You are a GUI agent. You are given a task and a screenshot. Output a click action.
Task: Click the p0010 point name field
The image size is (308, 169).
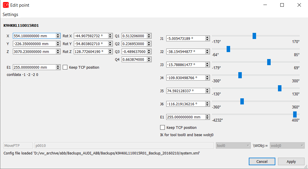[124, 146]
